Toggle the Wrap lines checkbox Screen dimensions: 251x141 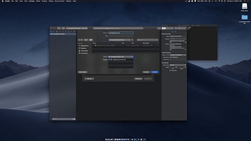[x=170, y=70]
